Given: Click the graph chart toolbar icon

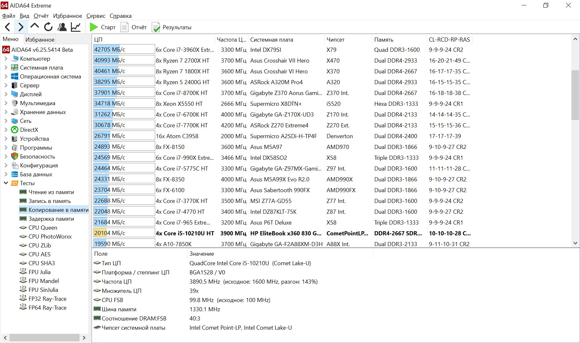Looking at the screenshot, I should click(76, 27).
